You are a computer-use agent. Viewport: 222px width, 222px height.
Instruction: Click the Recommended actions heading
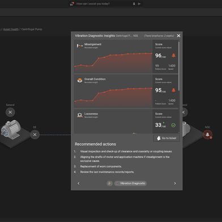pyautogui.click(x=95, y=144)
